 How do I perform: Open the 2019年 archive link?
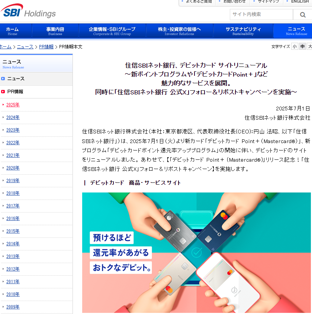(13, 181)
